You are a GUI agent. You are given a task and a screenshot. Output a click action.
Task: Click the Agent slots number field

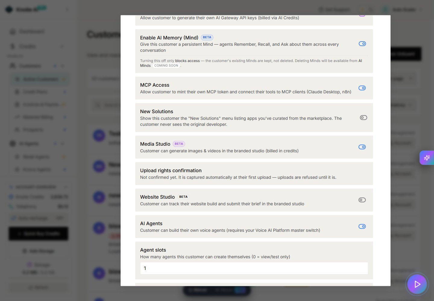pyautogui.click(x=254, y=268)
